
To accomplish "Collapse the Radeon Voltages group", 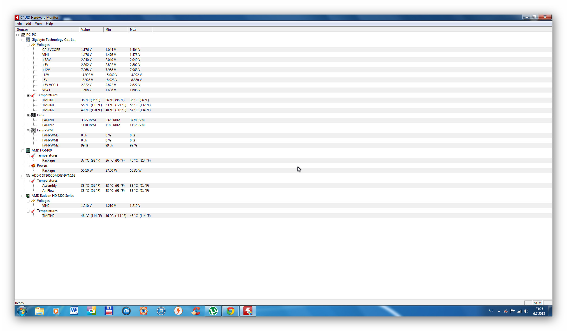I will pyautogui.click(x=28, y=201).
